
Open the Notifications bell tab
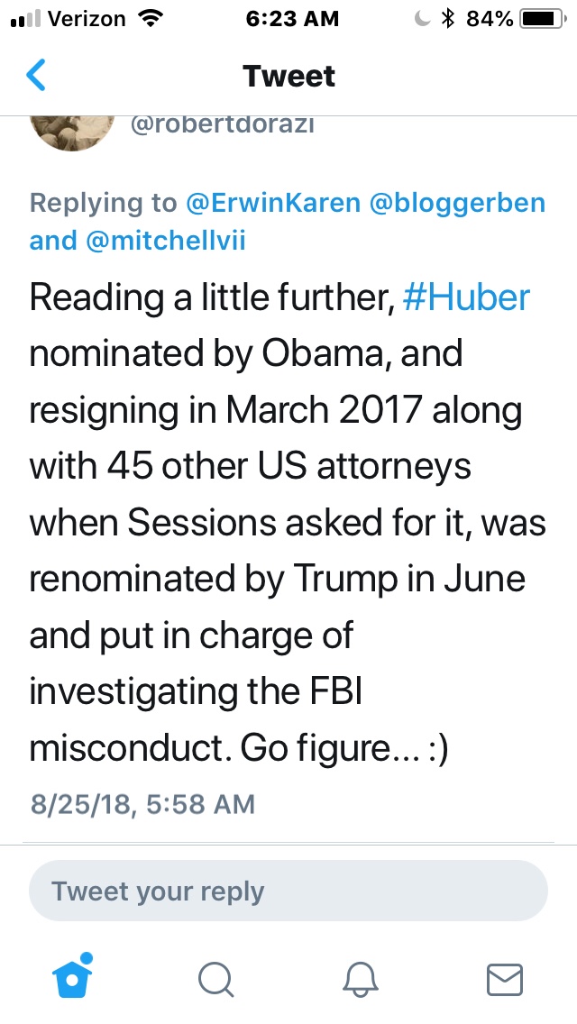[x=362, y=980]
